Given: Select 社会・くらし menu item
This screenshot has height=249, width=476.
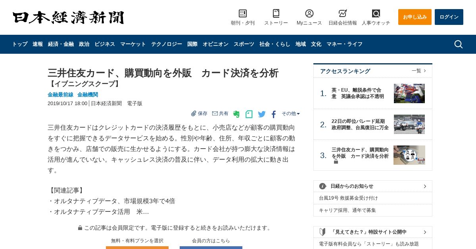Looking at the screenshot, I should [x=275, y=44].
